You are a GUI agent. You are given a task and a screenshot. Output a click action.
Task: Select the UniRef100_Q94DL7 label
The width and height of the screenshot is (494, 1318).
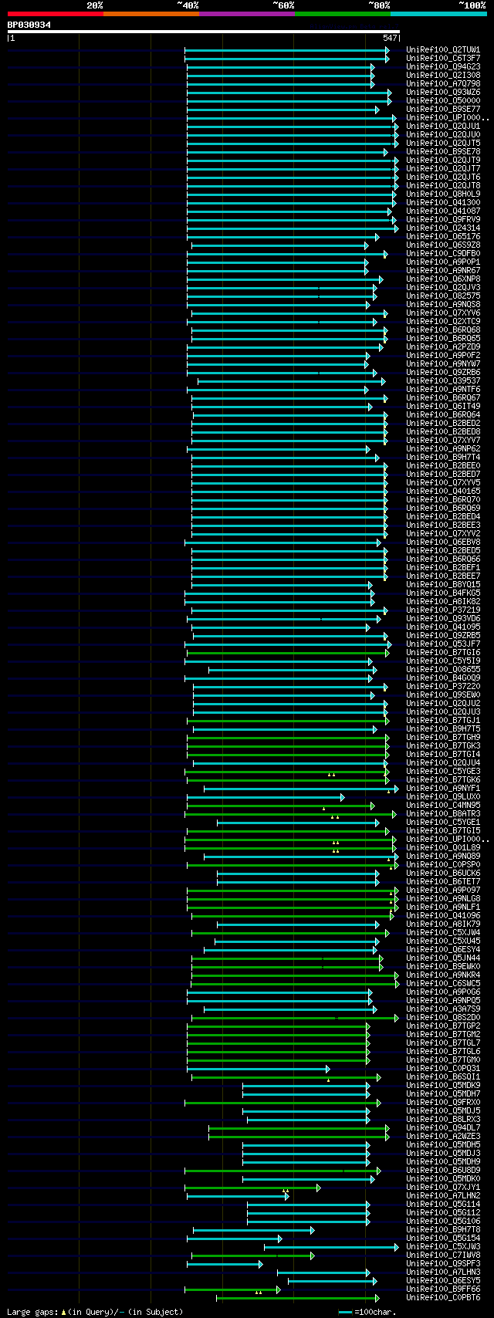click(443, 1128)
